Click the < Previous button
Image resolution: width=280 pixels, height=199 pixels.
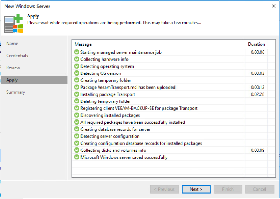pos(165,189)
